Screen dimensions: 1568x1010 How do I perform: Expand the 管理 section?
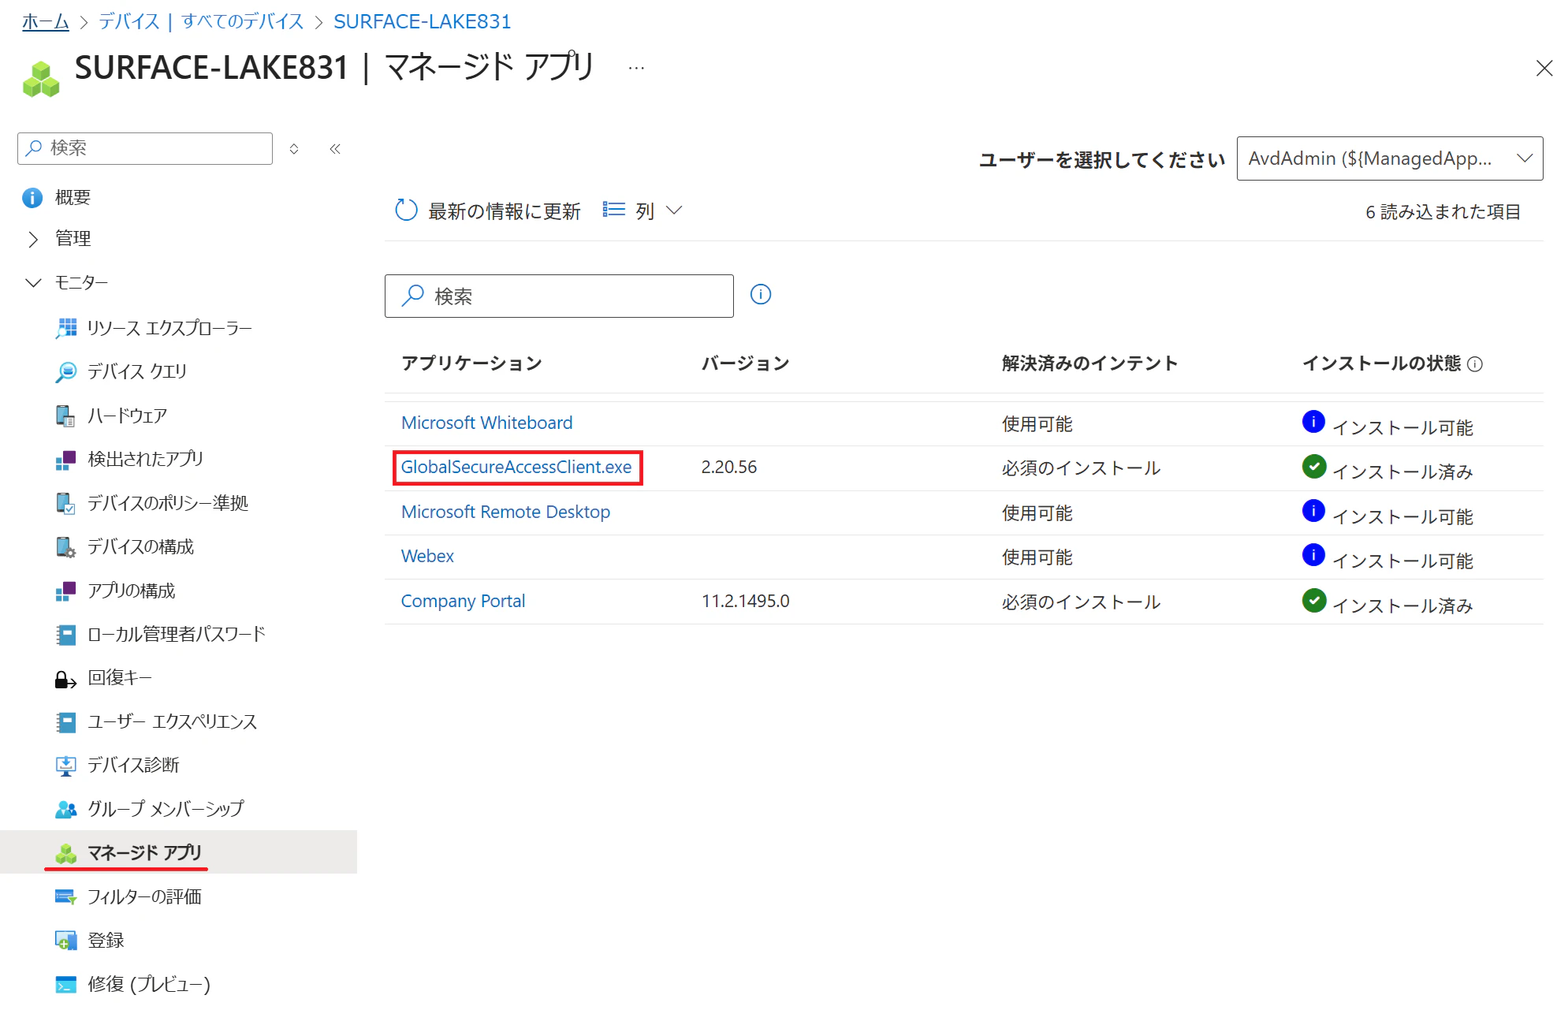click(x=33, y=239)
